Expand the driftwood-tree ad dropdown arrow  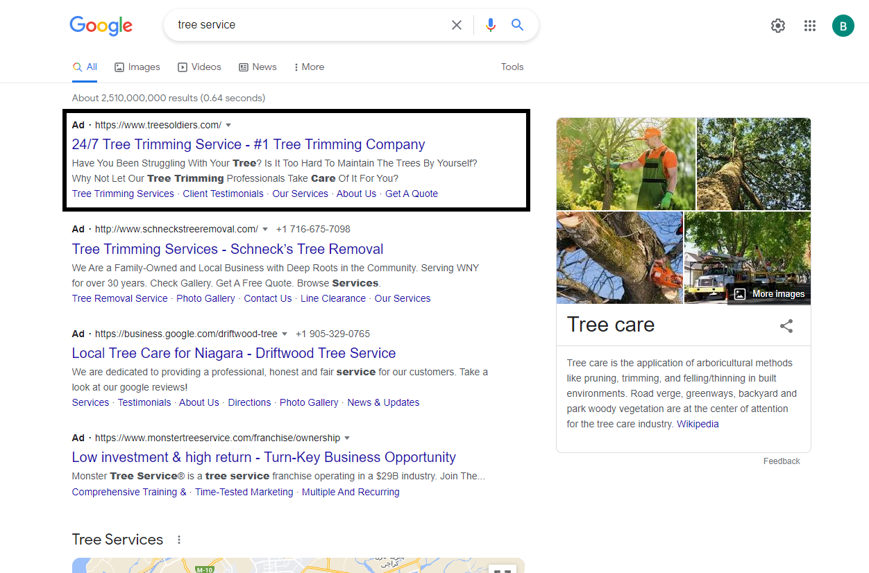(x=285, y=334)
